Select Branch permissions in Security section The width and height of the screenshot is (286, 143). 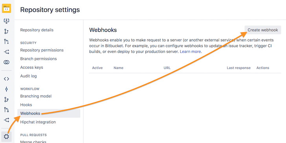(x=38, y=59)
